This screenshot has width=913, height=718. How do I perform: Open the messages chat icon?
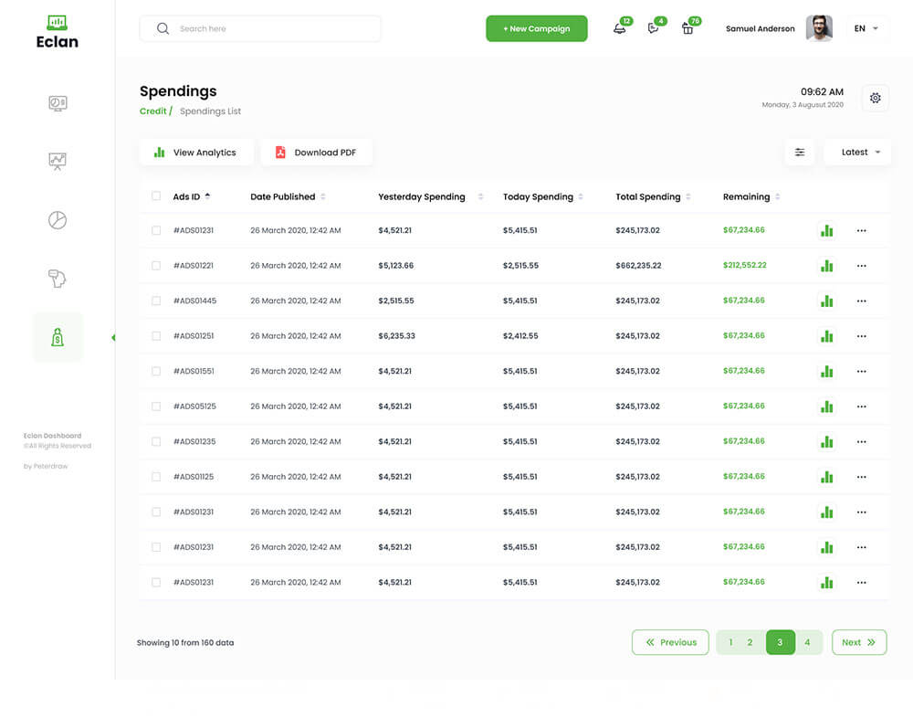(x=653, y=28)
